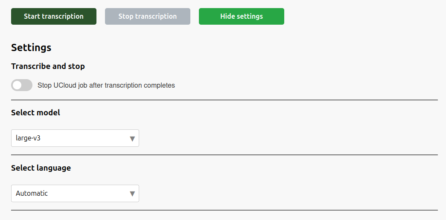Screen dimensions: 446x220
Task: Click the 'Stop UCloud job after transcription completes' label
Action: (106, 85)
